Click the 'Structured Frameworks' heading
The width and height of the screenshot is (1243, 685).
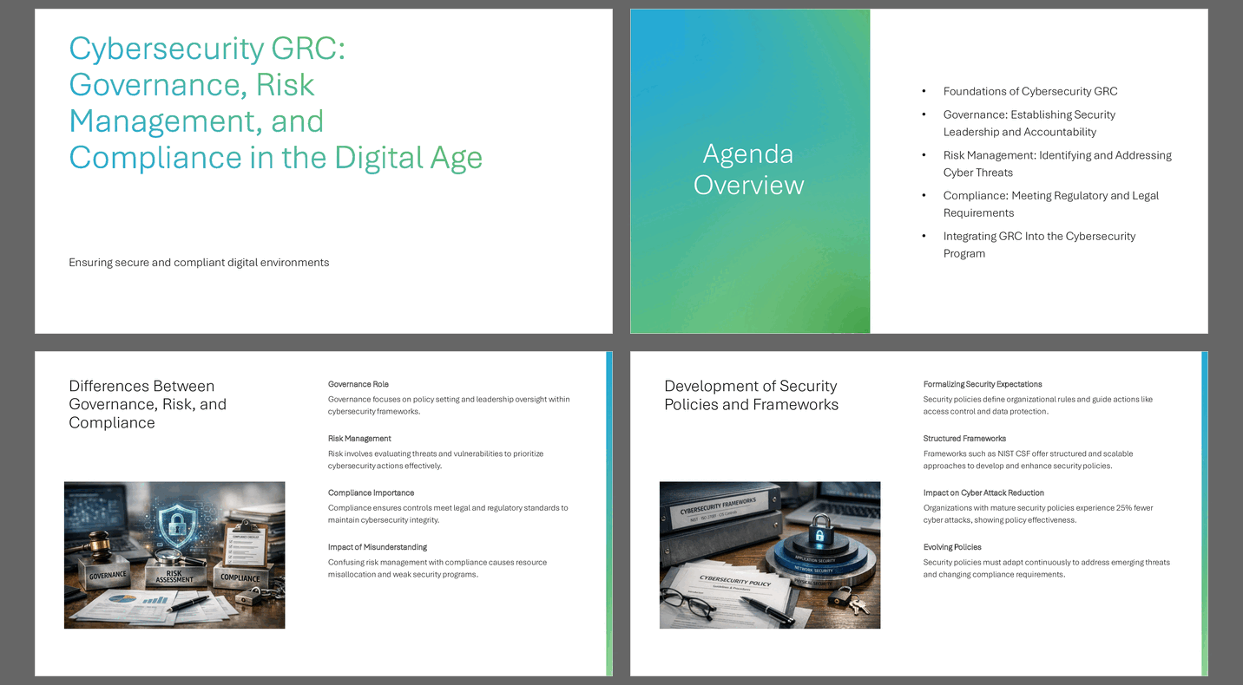(x=965, y=439)
